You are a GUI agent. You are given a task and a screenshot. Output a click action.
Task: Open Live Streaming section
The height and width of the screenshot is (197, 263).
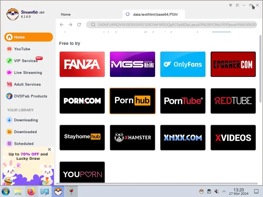[x=28, y=73]
